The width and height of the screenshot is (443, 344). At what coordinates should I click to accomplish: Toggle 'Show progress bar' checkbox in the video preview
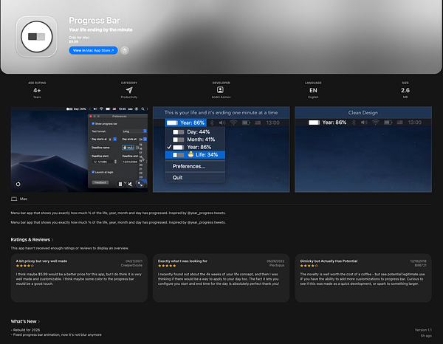(x=93, y=124)
